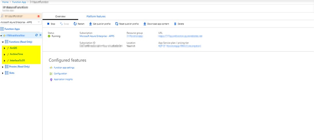Click the red clear icon in search box
This screenshot has height=140, width=314.
[x=39, y=16]
